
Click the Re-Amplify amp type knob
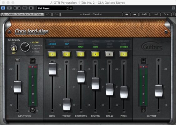(25, 47)
